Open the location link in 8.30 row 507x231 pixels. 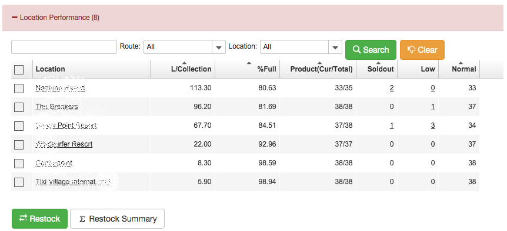54,163
